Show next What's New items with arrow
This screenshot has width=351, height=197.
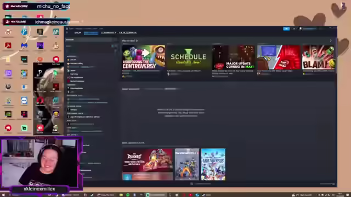pos(331,41)
